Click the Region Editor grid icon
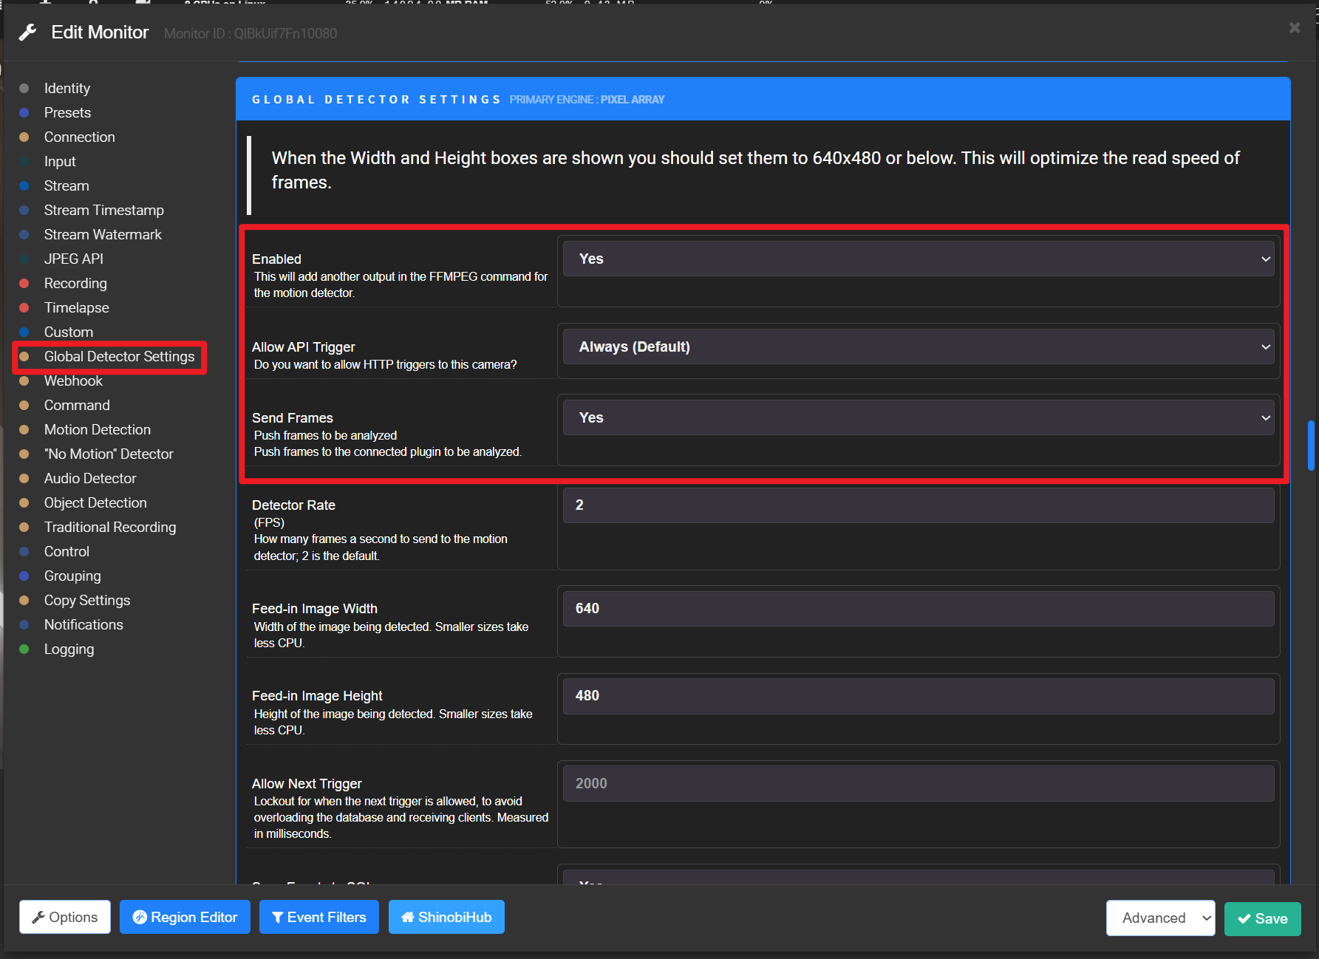1319x959 pixels. [x=140, y=917]
